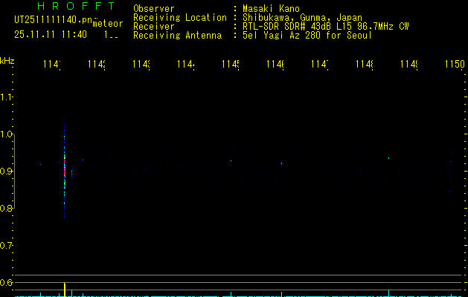Click the "Receiving Antenna" field label

point(177,36)
